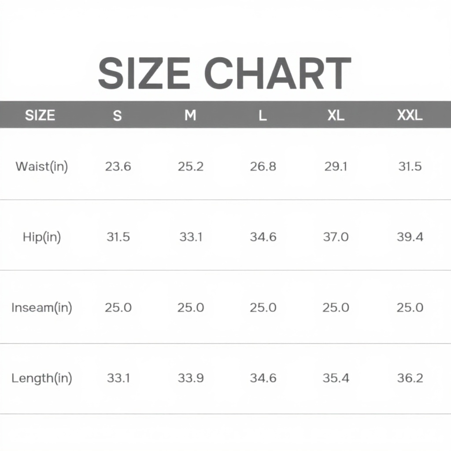This screenshot has height=451, width=451.
Task: Click the 29.1 waist value for XL
Action: click(336, 166)
